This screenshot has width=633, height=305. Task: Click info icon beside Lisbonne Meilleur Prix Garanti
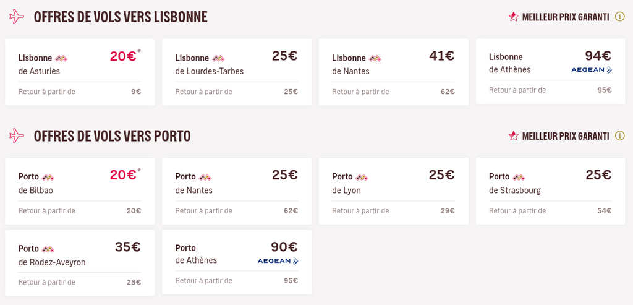tap(619, 17)
